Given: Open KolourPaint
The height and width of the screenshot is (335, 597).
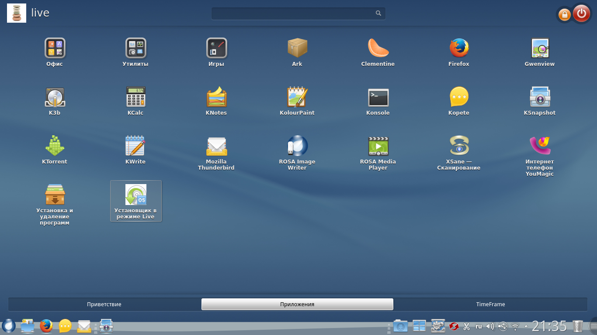Looking at the screenshot, I should coord(297,97).
